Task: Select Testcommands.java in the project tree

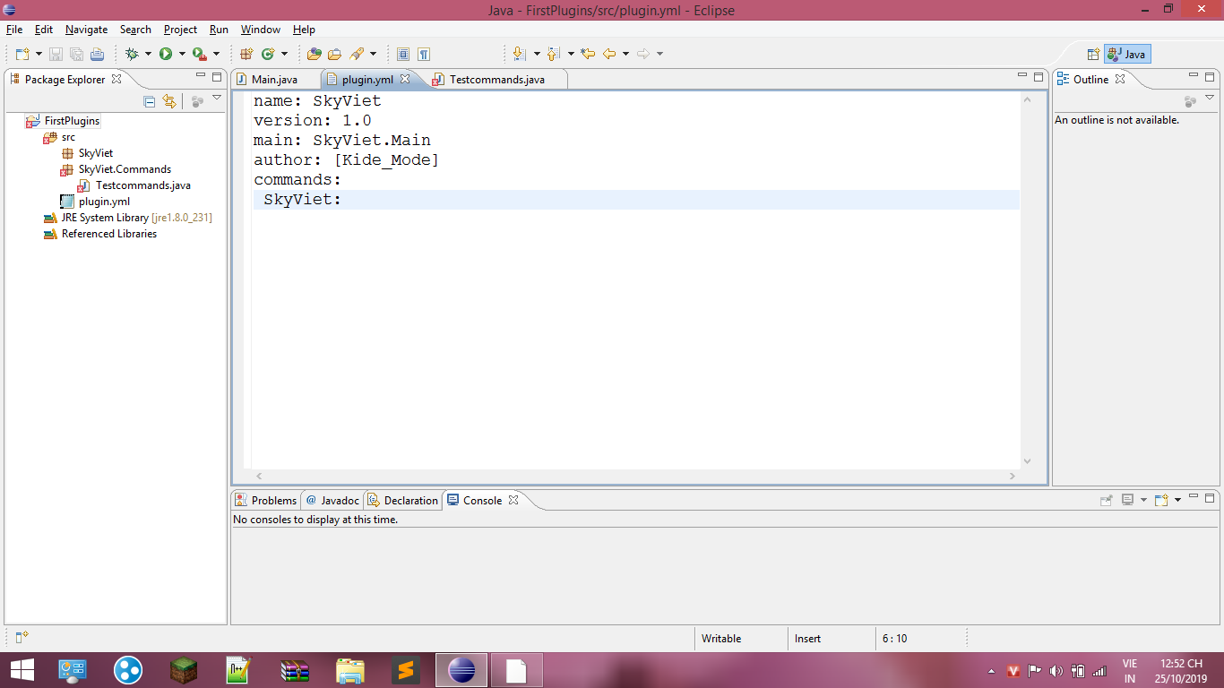Action: (142, 185)
